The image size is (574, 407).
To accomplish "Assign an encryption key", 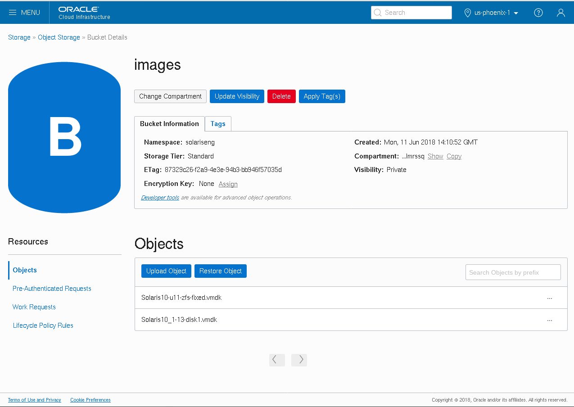I will tap(228, 184).
